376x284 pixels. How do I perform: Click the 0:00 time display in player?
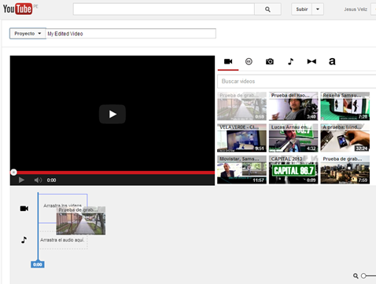pos(51,180)
